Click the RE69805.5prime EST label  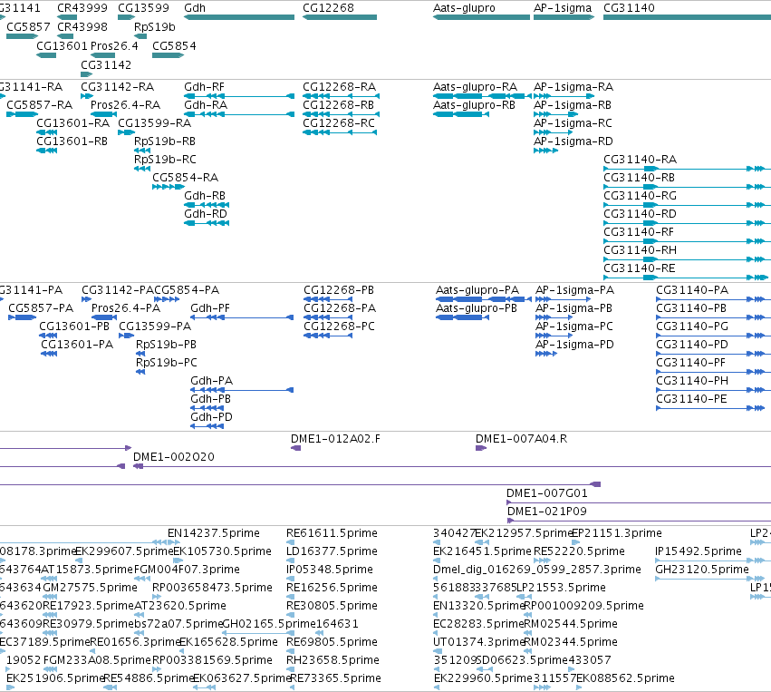[332, 642]
